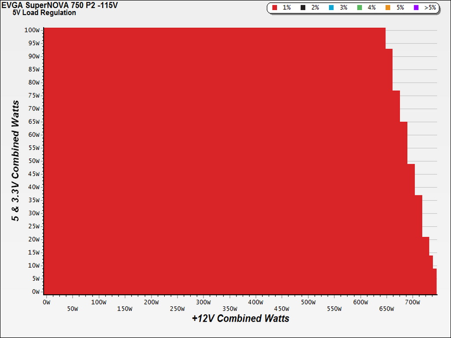Viewport: 451px width, 338px height.
Task: Click the 5V Load Regulation subtitle
Action: coord(44,13)
